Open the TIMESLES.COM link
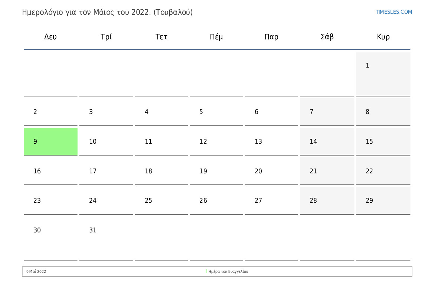 point(394,12)
